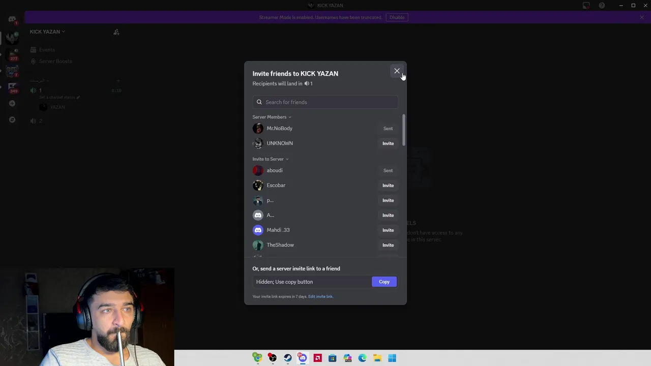Open the Inbox icon in title bar
651x366 pixels.
(586, 6)
